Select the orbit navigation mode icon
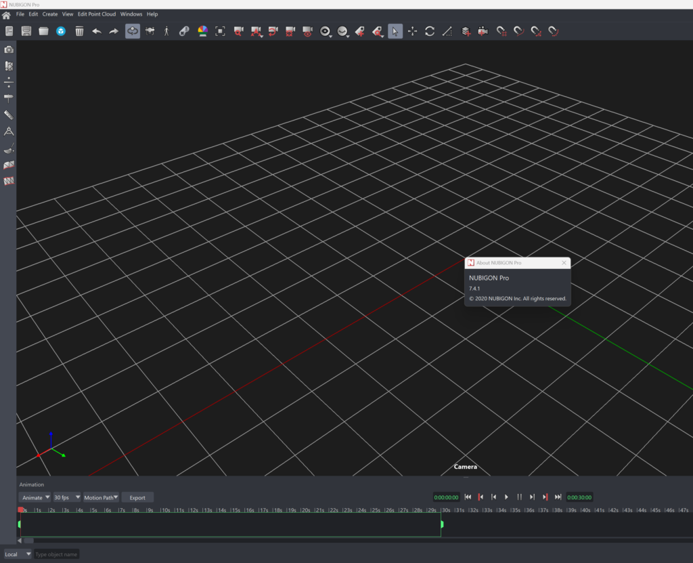Screen dimensions: 693x563 pyautogui.click(x=132, y=31)
